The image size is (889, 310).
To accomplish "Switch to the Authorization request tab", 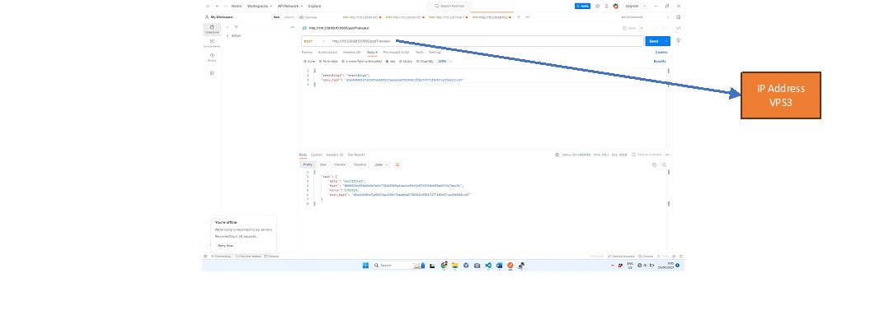I will pos(327,52).
